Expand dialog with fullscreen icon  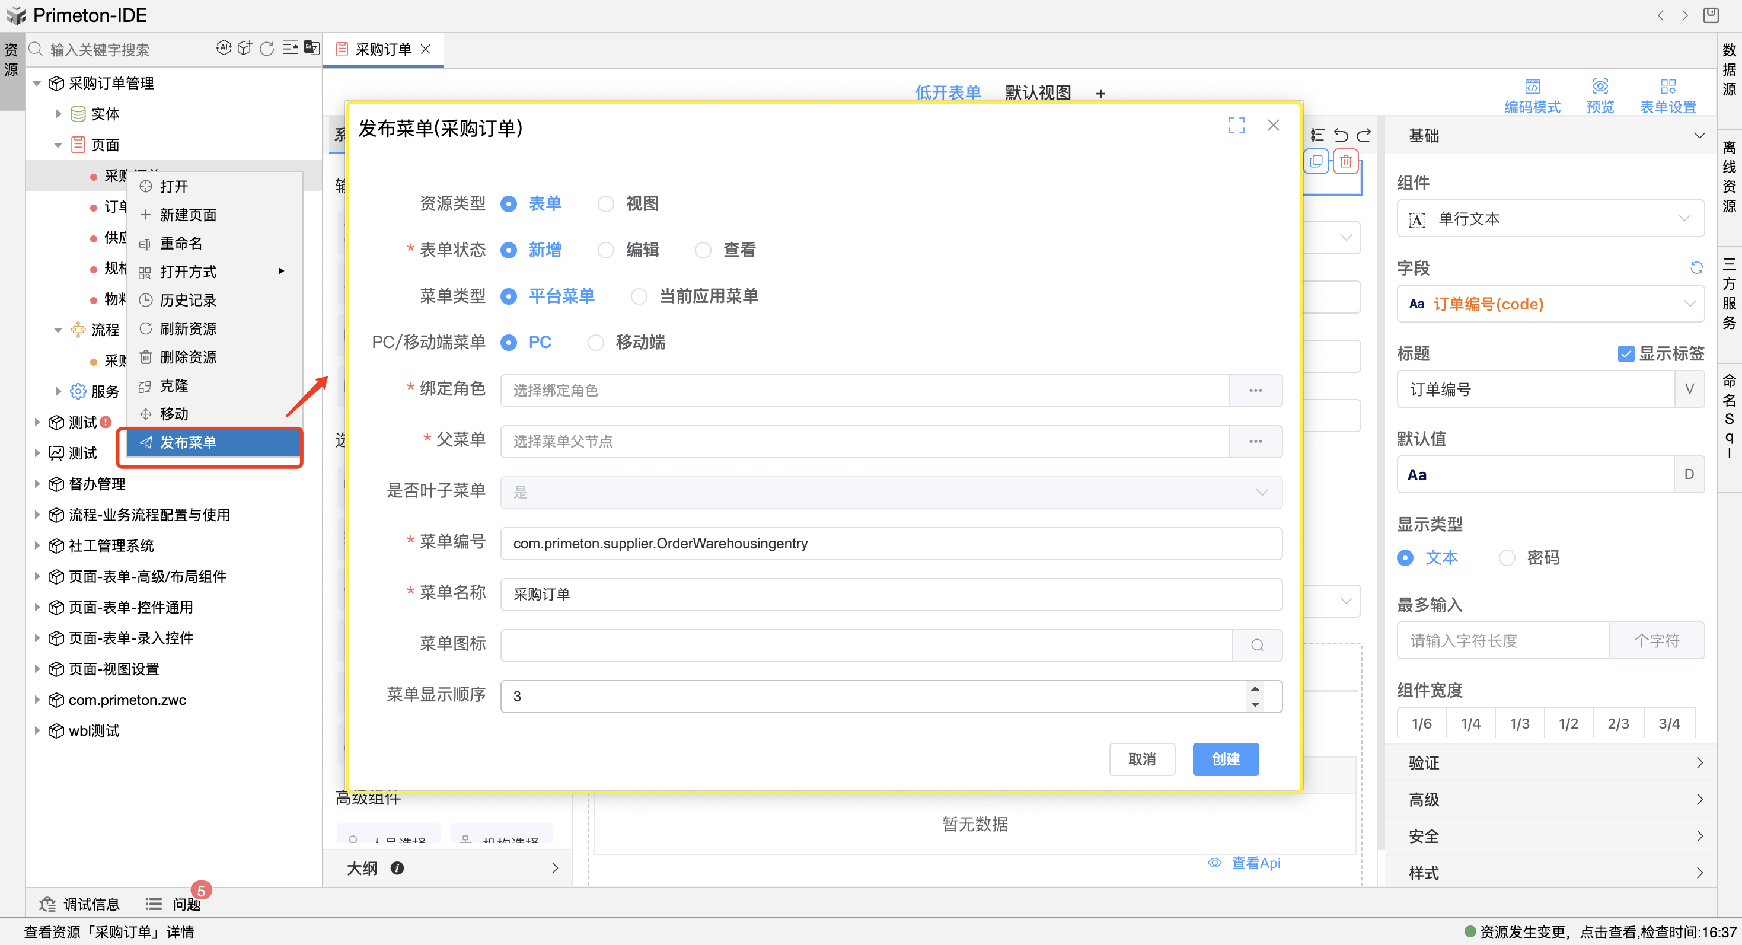tap(1236, 126)
